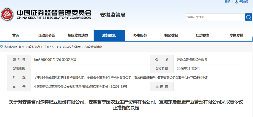The width and height of the screenshot is (253, 117).
Task: Open the 办事服务 navigation tab
Action: pyautogui.click(x=140, y=35)
